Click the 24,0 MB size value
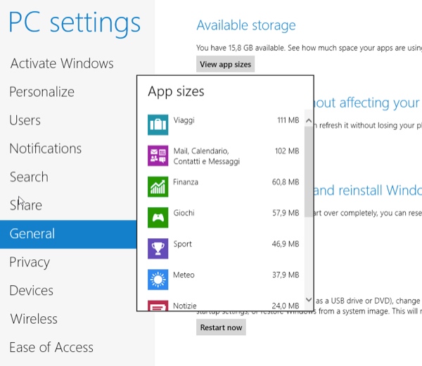Image resolution: width=422 pixels, height=366 pixels. tap(286, 306)
